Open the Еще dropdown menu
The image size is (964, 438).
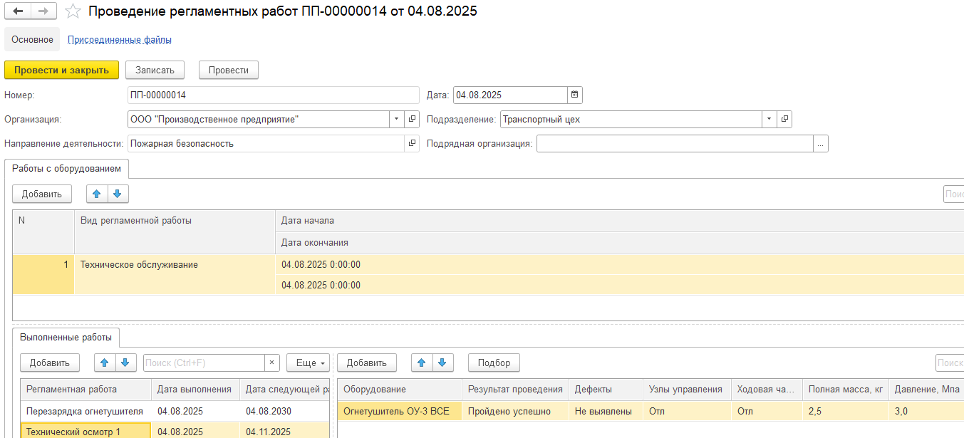click(x=308, y=363)
